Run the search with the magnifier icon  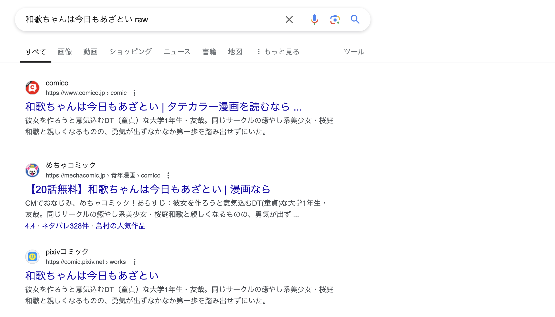coord(355,19)
